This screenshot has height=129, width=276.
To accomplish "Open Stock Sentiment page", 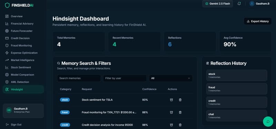I will point(21,67).
